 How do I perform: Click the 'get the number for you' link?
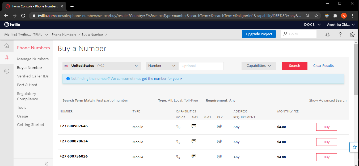point(160,79)
